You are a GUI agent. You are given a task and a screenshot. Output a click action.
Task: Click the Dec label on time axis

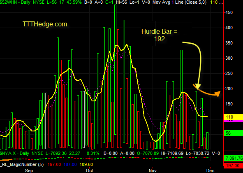[x=211, y=171]
